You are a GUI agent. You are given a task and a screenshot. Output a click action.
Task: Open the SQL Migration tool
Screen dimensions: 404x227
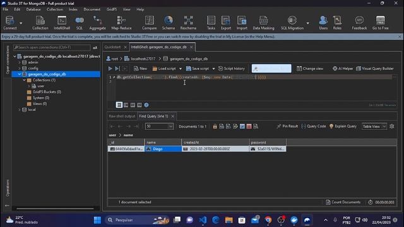(x=292, y=23)
